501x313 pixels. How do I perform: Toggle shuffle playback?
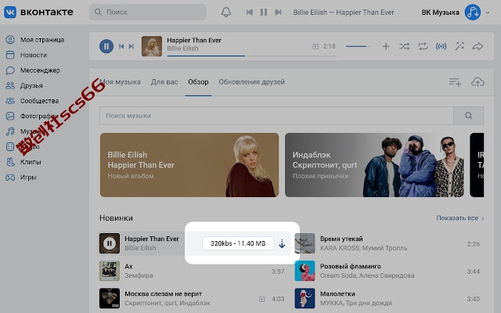[404, 47]
